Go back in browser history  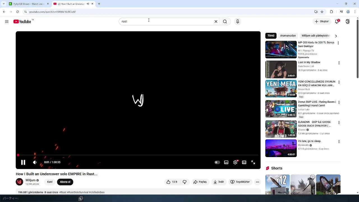4,12
